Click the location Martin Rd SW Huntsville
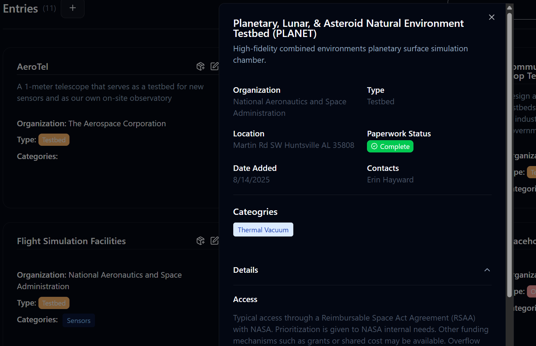The height and width of the screenshot is (346, 536). [x=294, y=145]
